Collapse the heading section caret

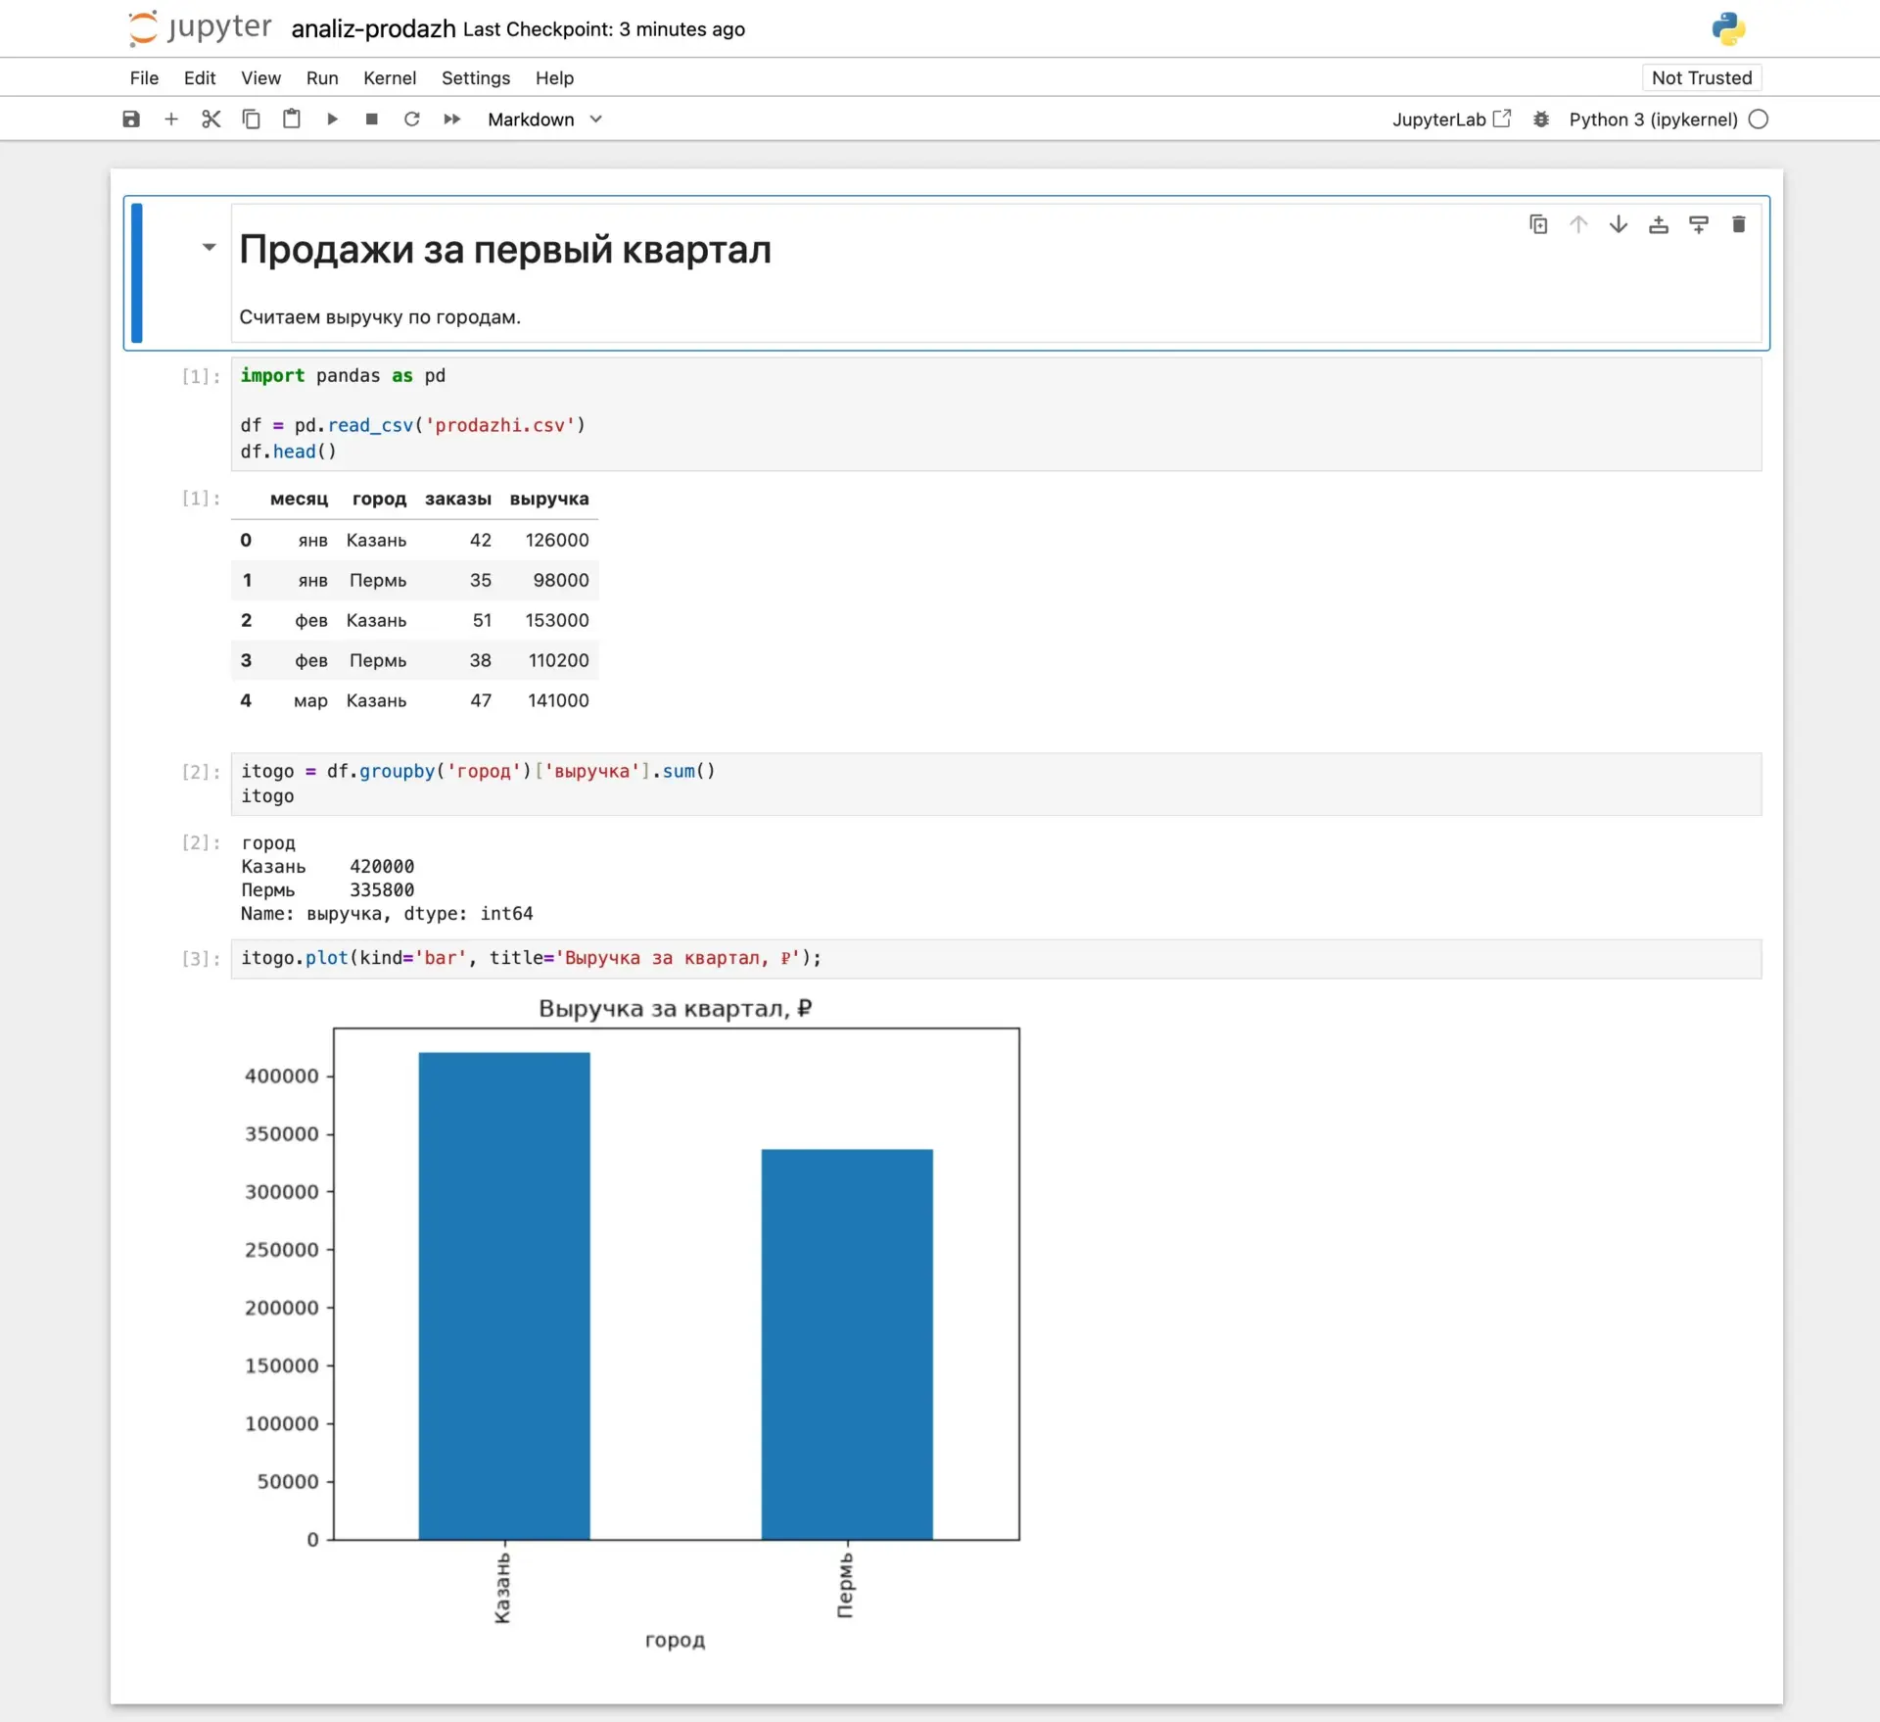(x=209, y=247)
